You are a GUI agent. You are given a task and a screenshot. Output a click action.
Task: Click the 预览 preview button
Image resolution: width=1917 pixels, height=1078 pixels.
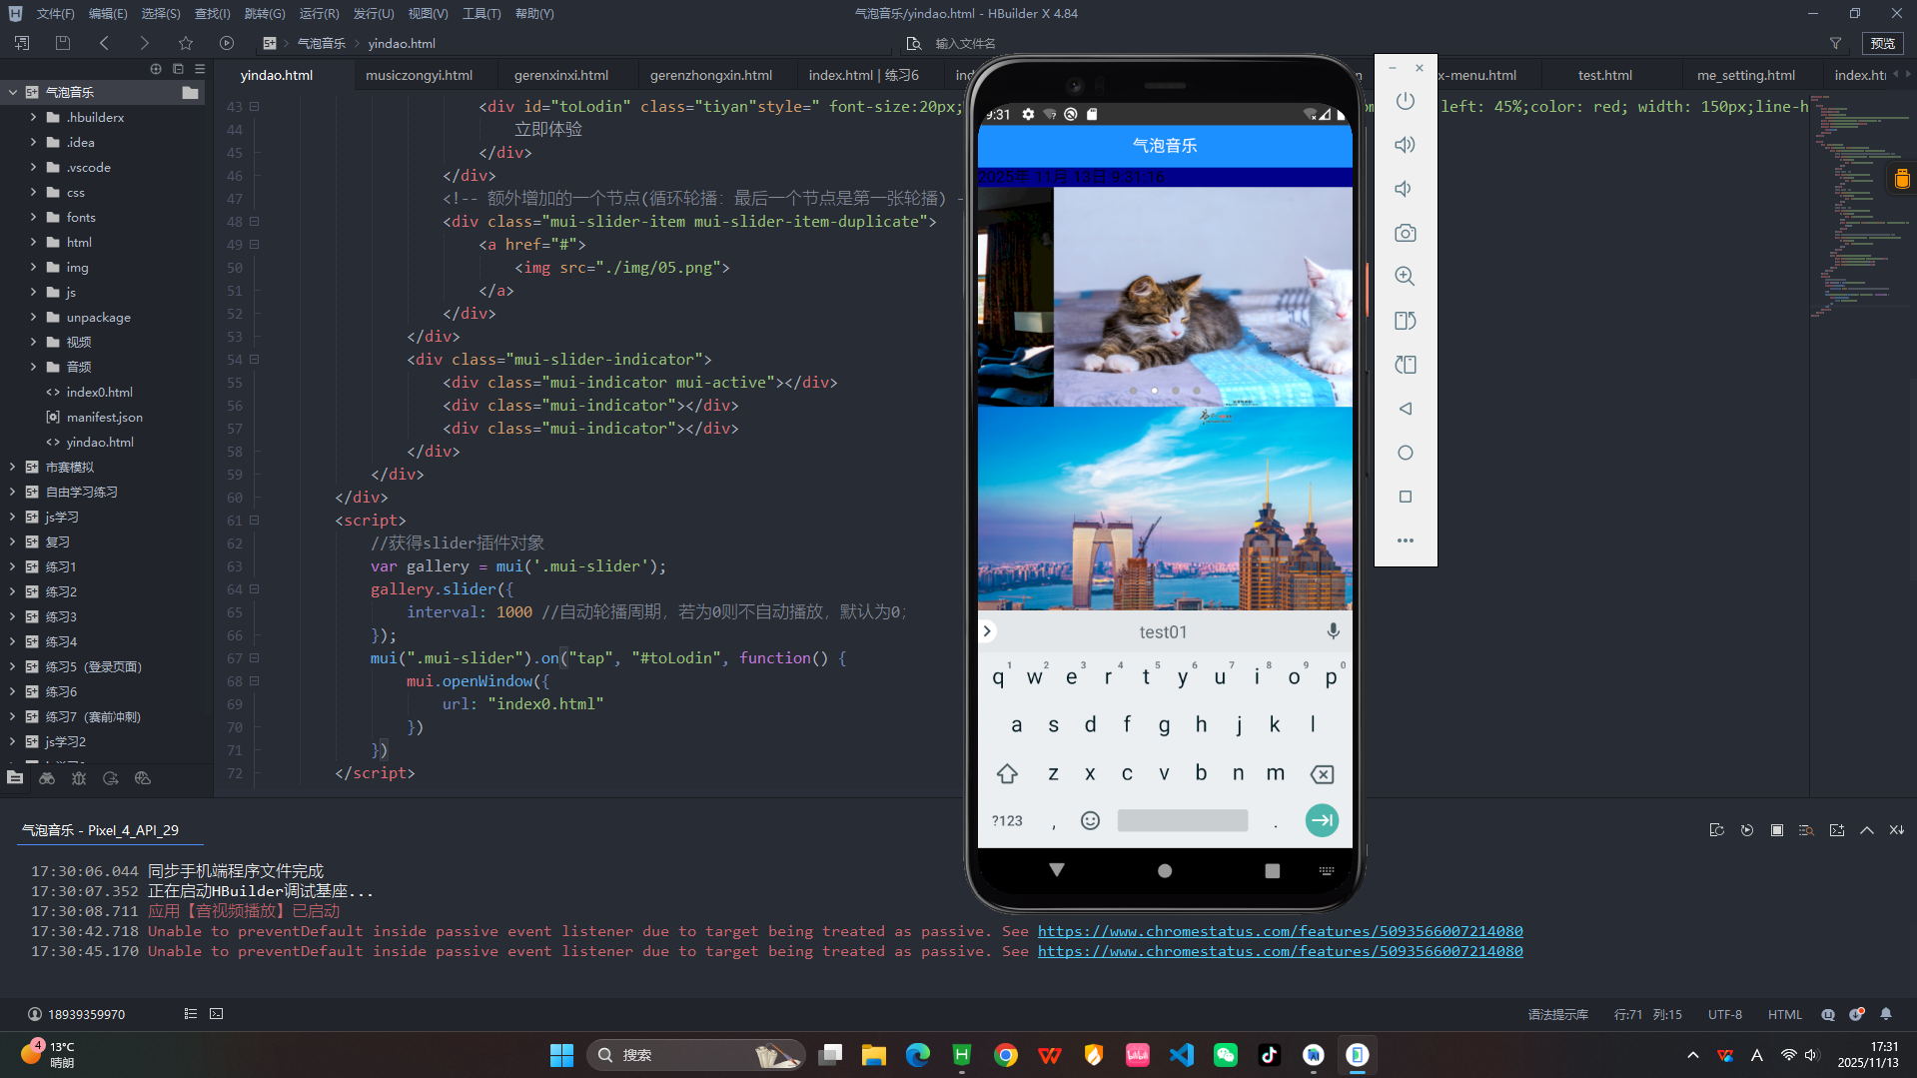pos(1882,43)
